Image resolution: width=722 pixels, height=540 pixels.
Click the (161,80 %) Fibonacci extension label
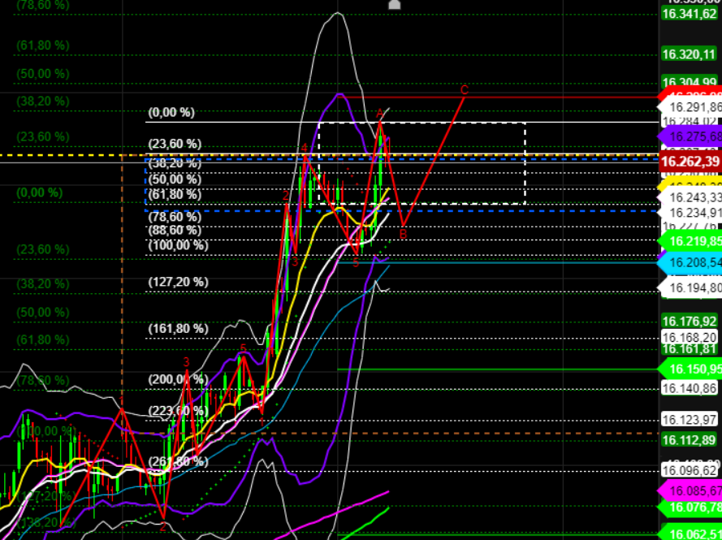(x=179, y=328)
